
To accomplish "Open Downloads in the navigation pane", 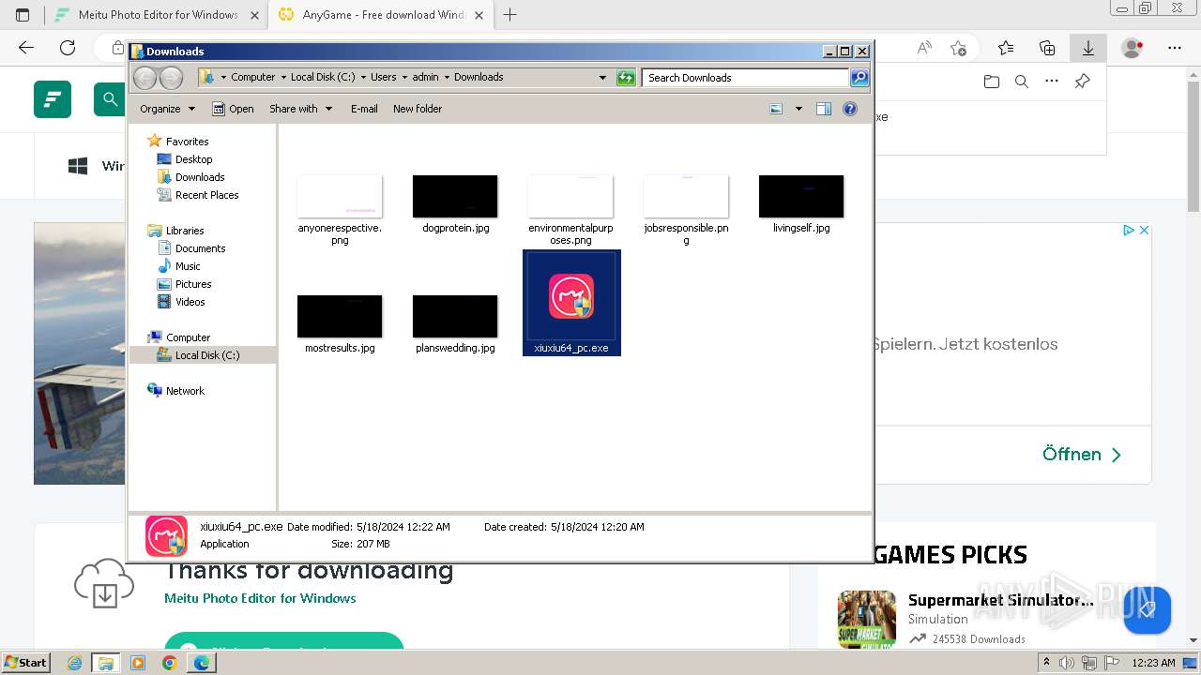I will pos(200,177).
